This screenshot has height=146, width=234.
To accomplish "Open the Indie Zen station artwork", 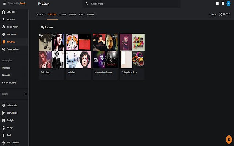I will 78,51.
